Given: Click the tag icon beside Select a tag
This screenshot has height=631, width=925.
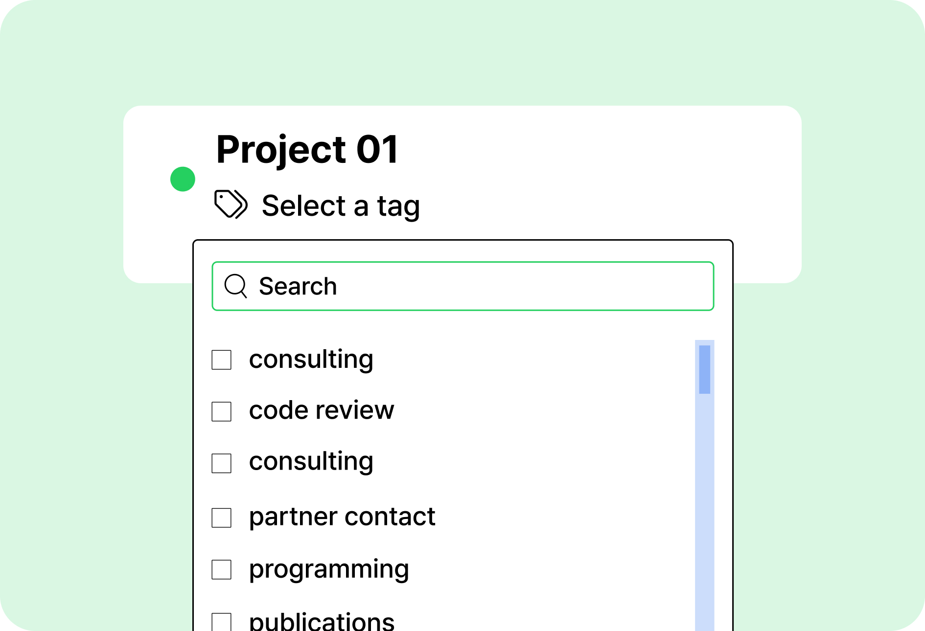Looking at the screenshot, I should pyautogui.click(x=231, y=204).
